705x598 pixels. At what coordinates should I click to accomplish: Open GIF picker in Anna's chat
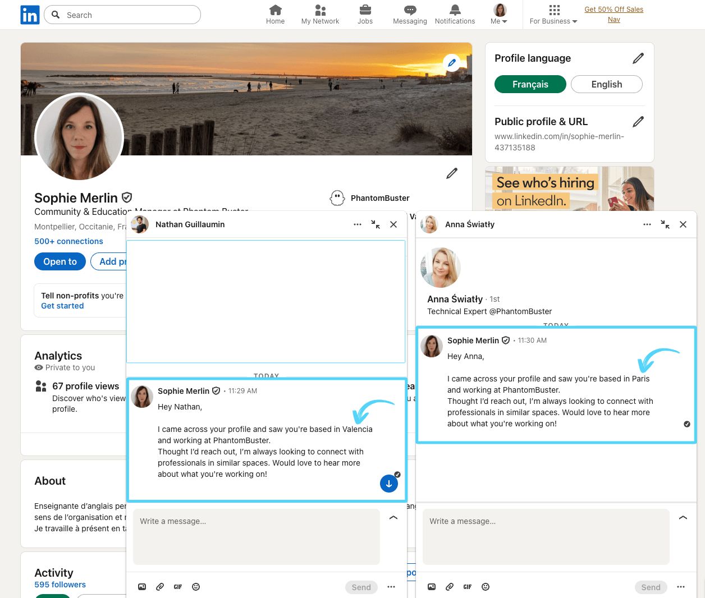click(468, 587)
